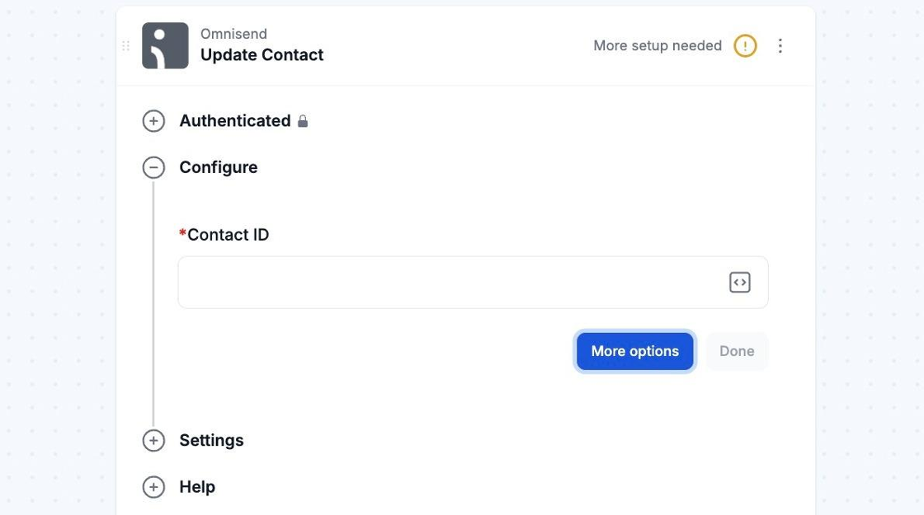Collapse the Configure section minus icon

(153, 168)
